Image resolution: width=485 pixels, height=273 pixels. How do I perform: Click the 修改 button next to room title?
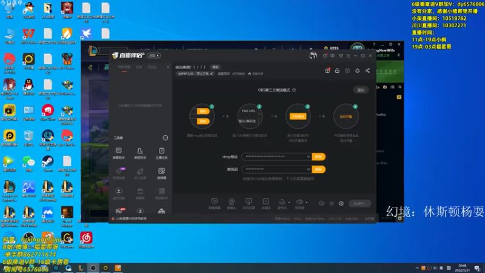point(215,67)
